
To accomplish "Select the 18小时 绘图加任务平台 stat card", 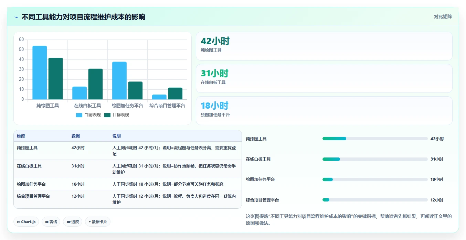I will coord(324,111).
